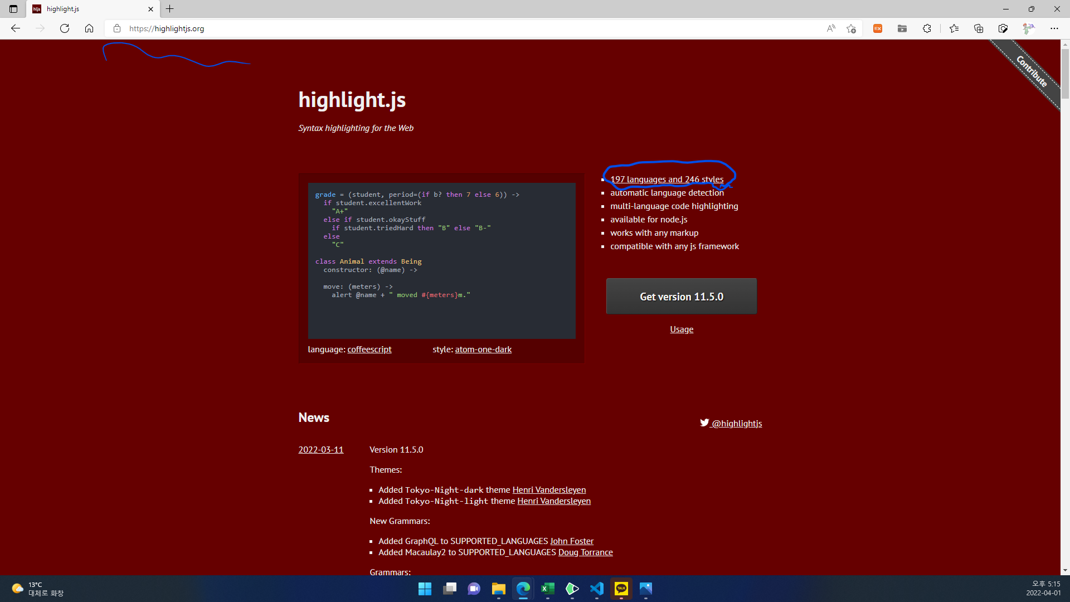The height and width of the screenshot is (602, 1070).
Task: Open the profile avatar icon
Action: [1028, 28]
